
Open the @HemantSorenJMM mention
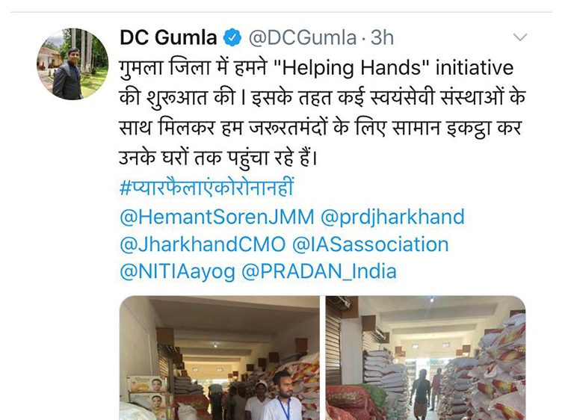[217, 217]
